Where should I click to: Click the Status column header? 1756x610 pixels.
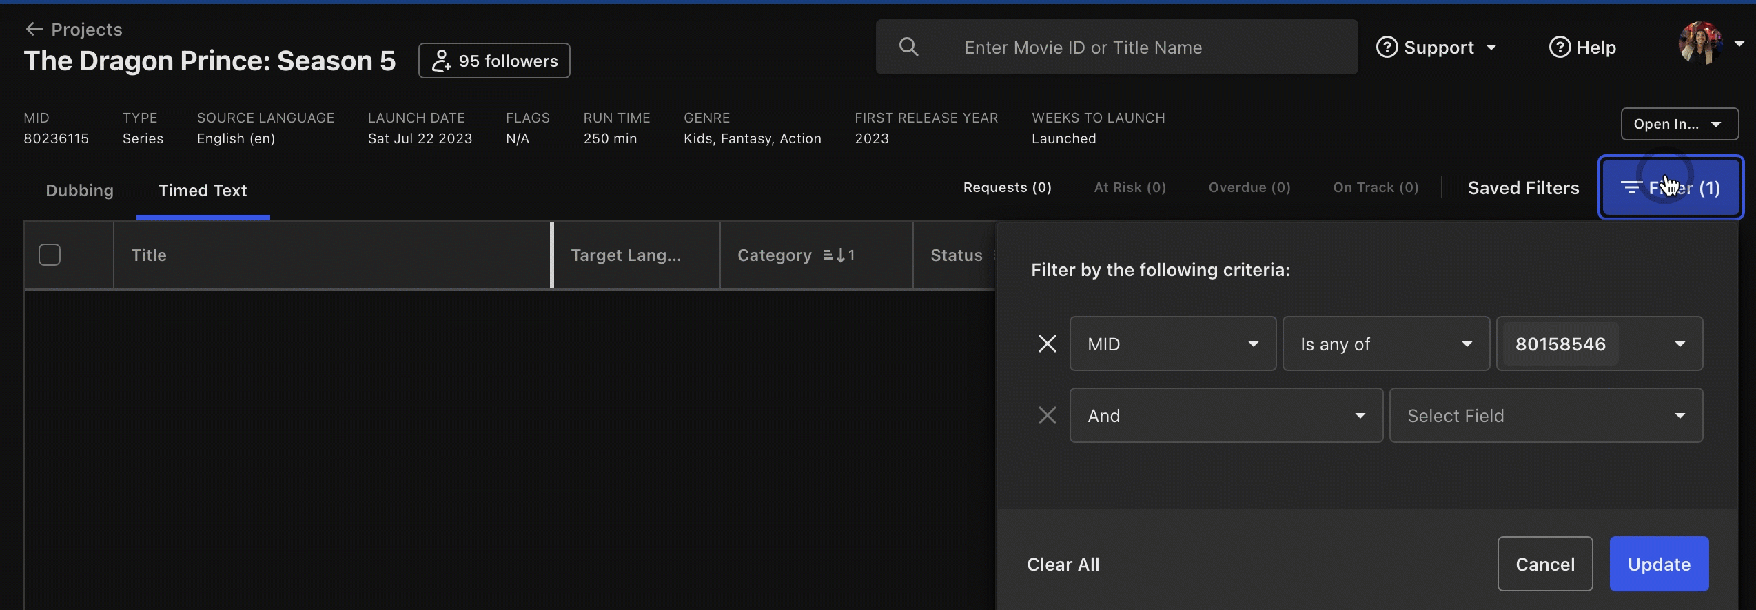click(x=956, y=255)
